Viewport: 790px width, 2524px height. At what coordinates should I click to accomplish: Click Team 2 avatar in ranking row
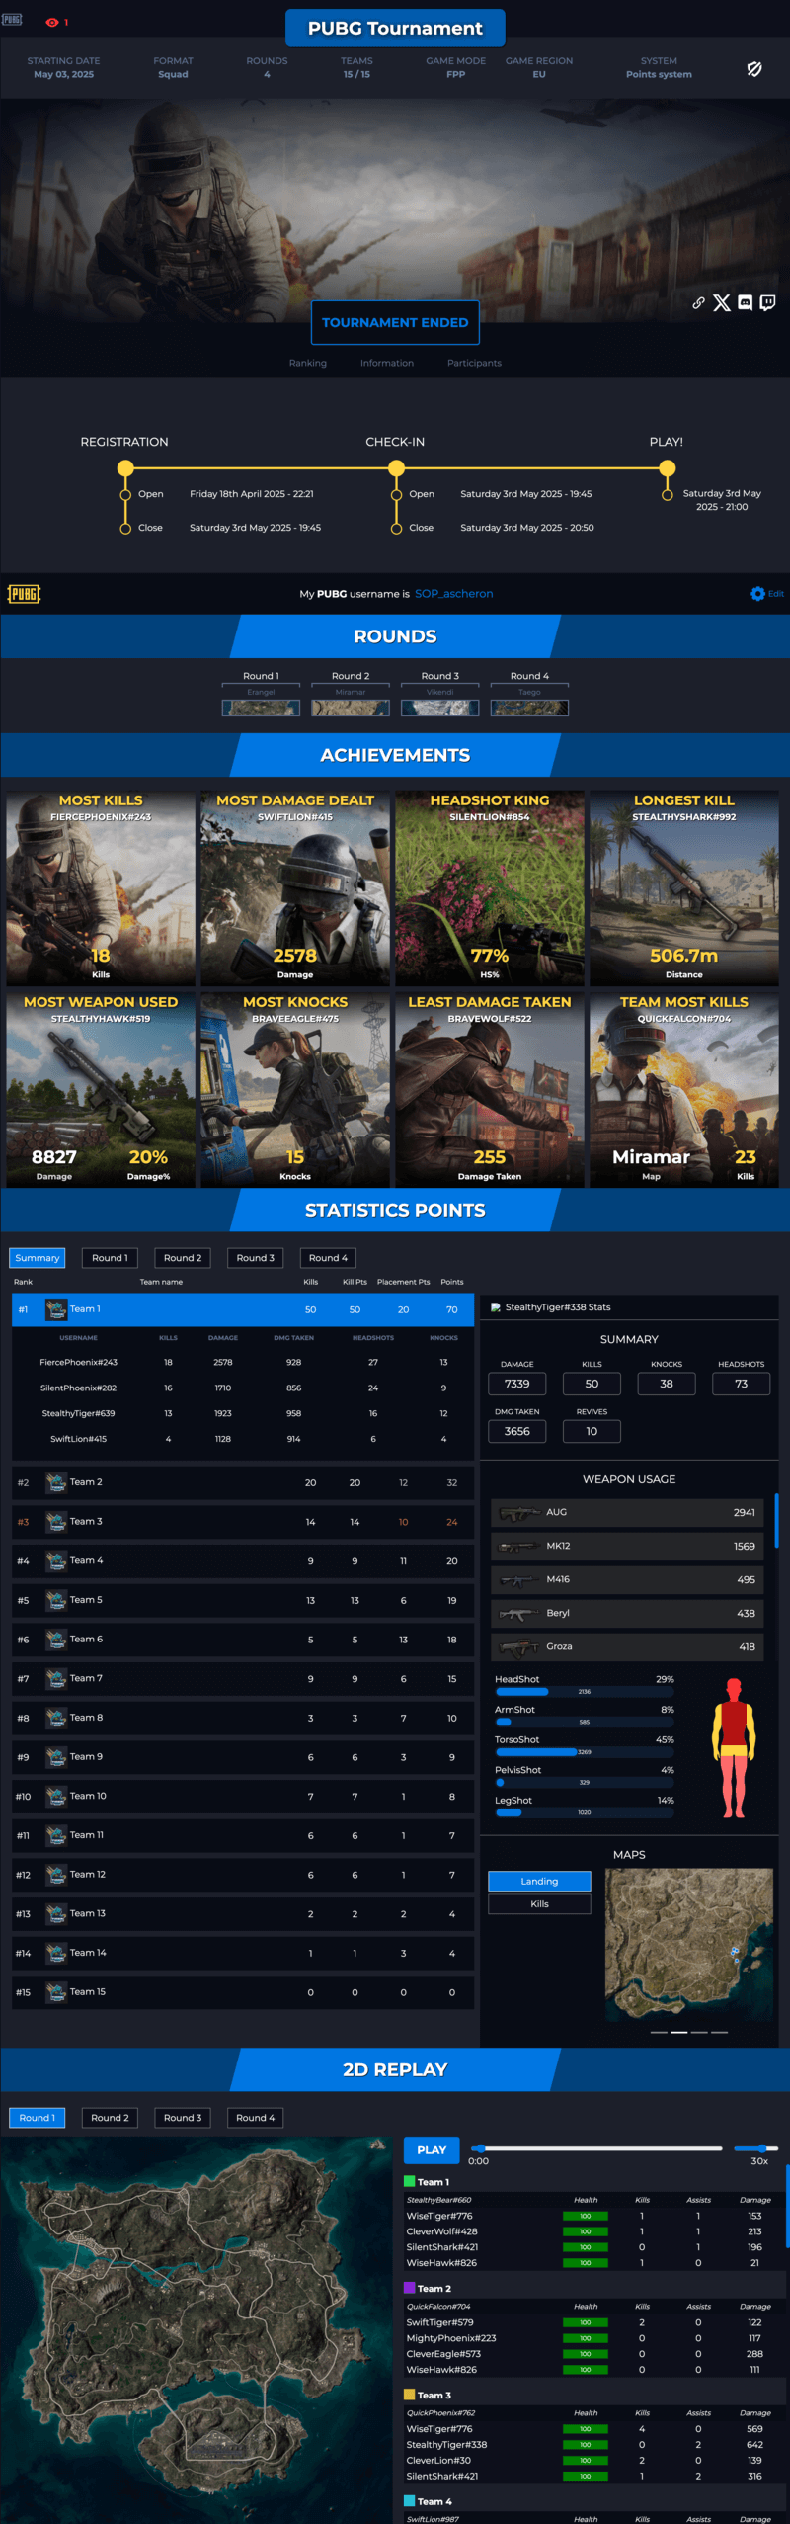(56, 1482)
